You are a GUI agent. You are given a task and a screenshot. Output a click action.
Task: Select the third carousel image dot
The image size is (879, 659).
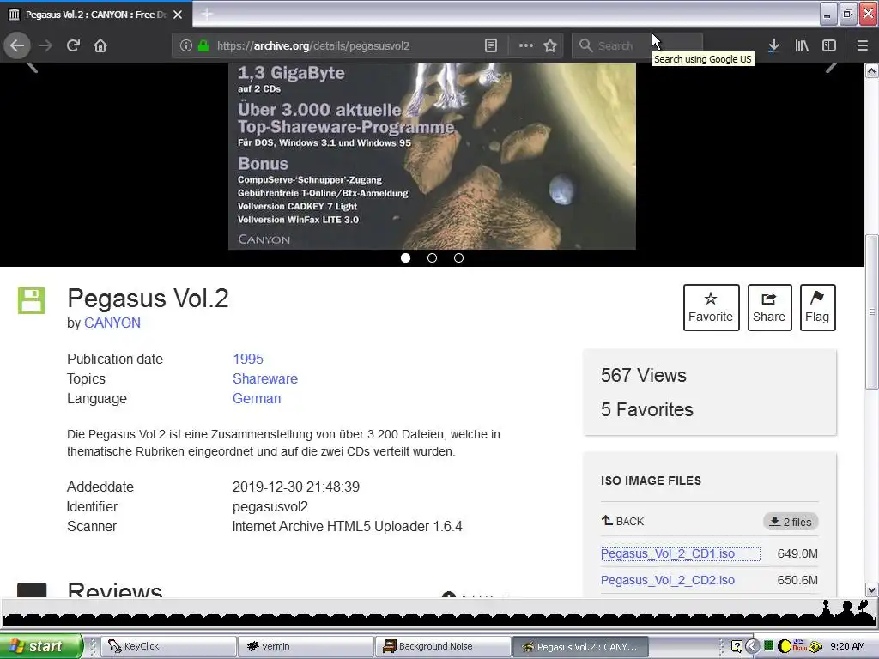pos(458,257)
